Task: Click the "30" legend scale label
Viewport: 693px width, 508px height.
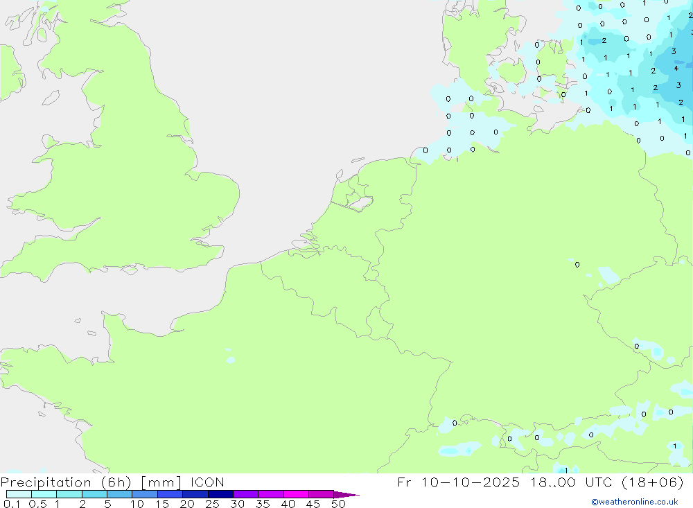Action: coord(237,504)
